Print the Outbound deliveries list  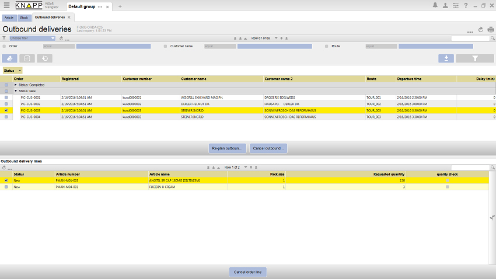[x=491, y=29]
